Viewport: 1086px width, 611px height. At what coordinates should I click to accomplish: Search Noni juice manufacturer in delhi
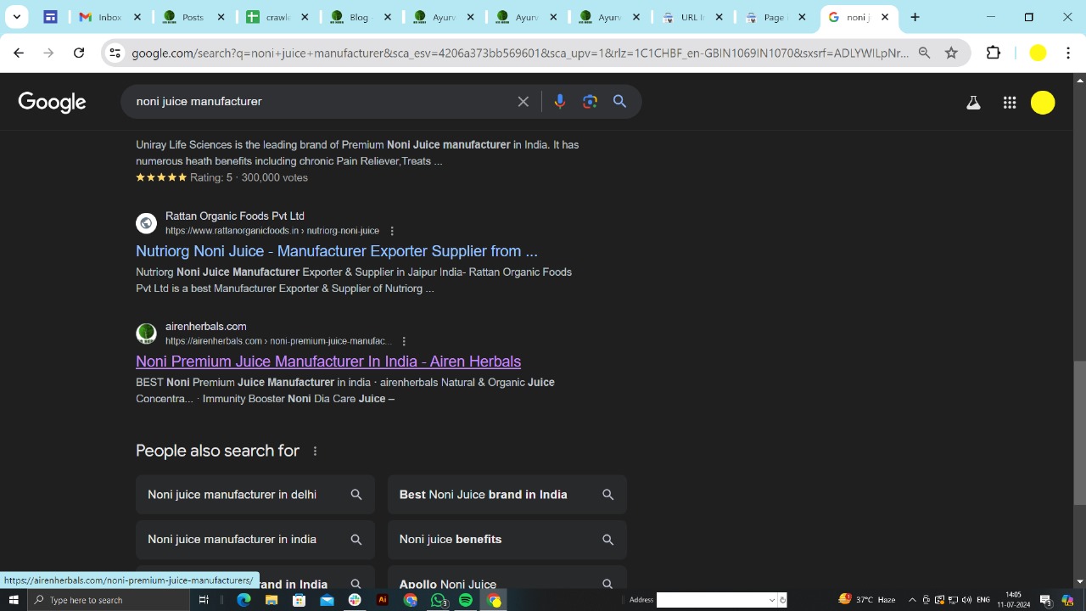(x=255, y=495)
